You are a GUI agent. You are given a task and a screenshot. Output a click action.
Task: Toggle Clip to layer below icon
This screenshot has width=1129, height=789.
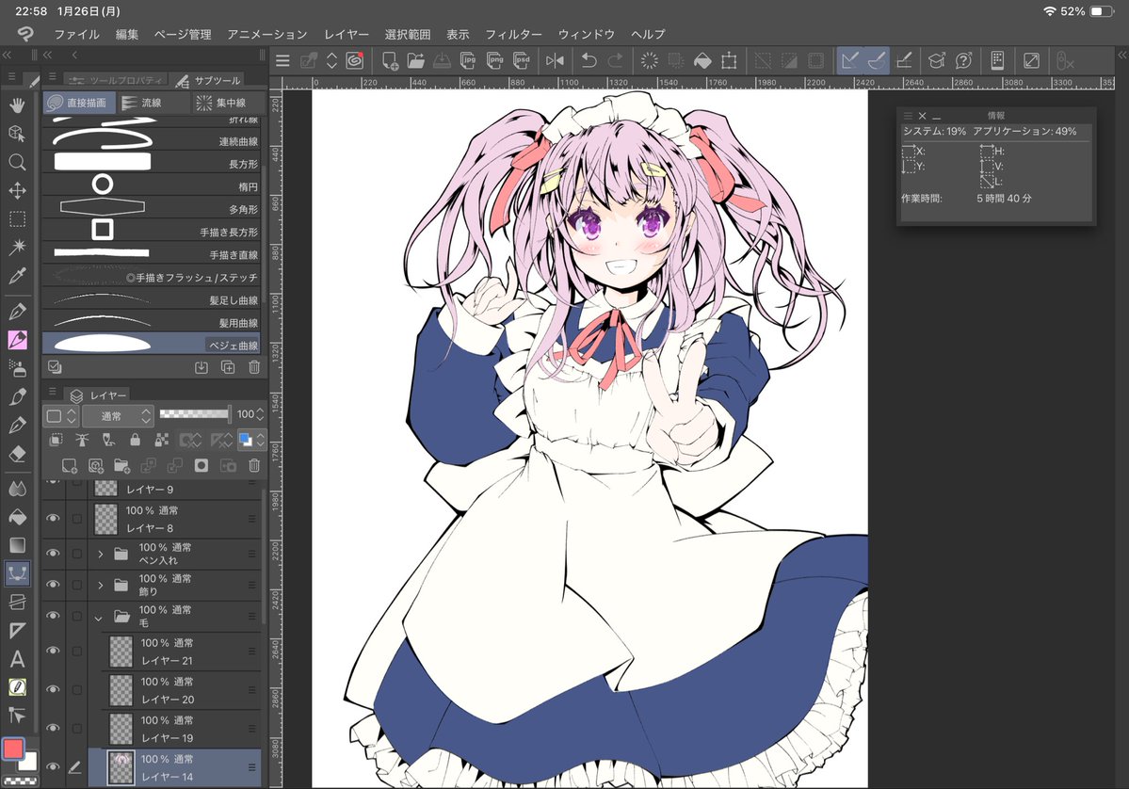pos(56,439)
